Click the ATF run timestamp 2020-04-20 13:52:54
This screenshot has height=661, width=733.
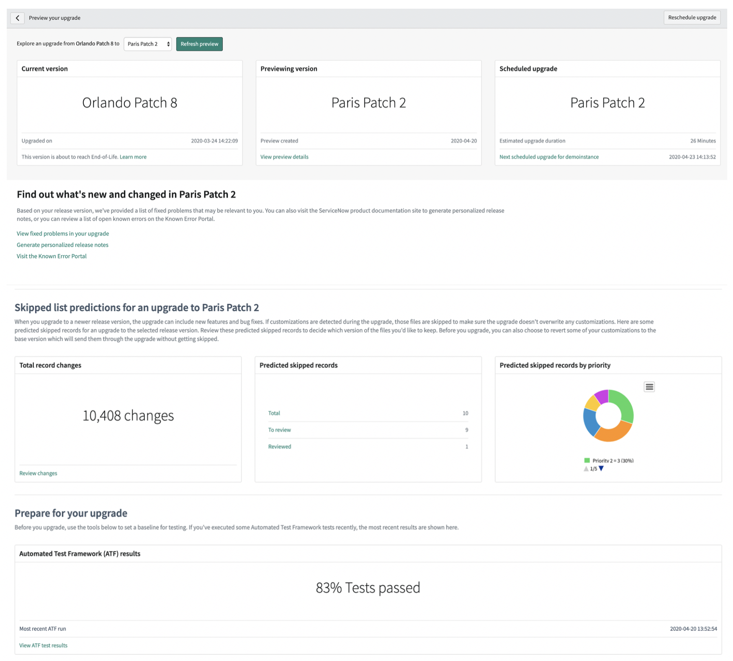pyautogui.click(x=693, y=629)
